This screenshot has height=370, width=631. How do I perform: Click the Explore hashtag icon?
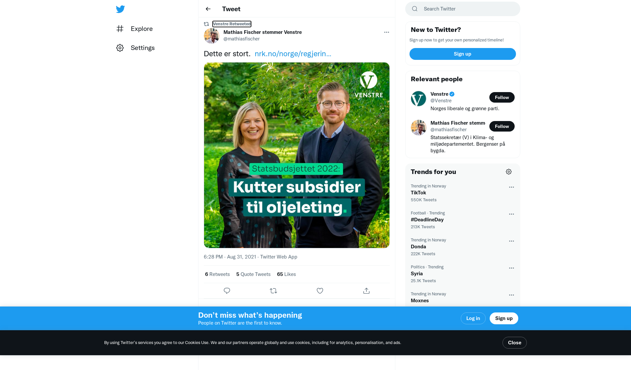click(x=120, y=29)
